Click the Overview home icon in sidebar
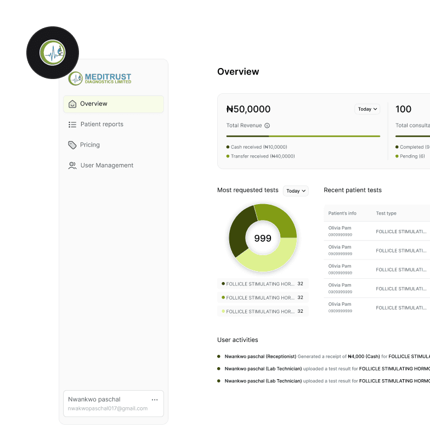 point(72,104)
